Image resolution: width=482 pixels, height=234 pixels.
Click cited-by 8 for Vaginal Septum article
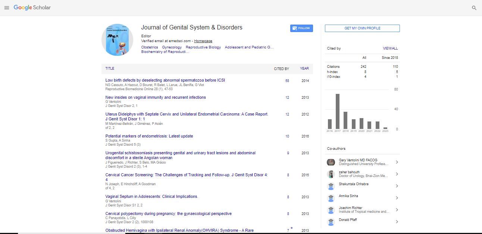[x=288, y=197]
